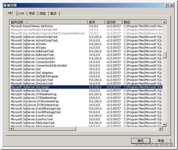This screenshot has height=150, width=178.
Task: Select ConnectionInfo version 9.0.242.0 row
Action: coord(86,58)
